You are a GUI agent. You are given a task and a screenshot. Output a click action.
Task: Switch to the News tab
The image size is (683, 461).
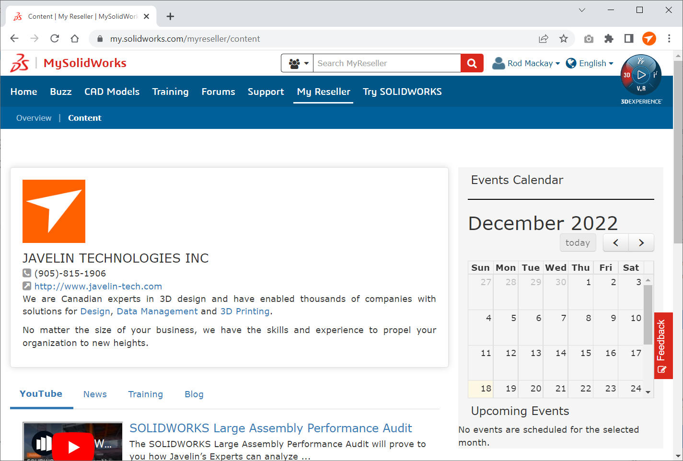(95, 394)
